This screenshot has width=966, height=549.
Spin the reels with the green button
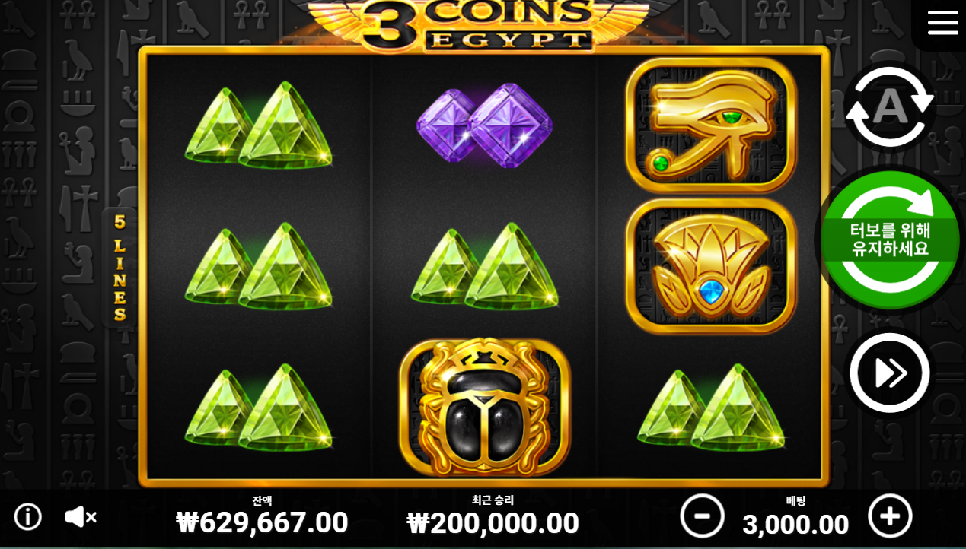coord(890,240)
